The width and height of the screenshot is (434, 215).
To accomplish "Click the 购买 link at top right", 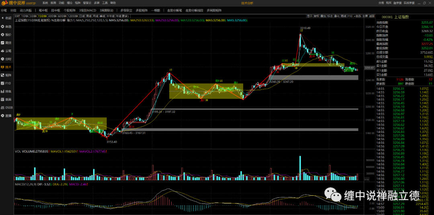I will (x=389, y=3).
